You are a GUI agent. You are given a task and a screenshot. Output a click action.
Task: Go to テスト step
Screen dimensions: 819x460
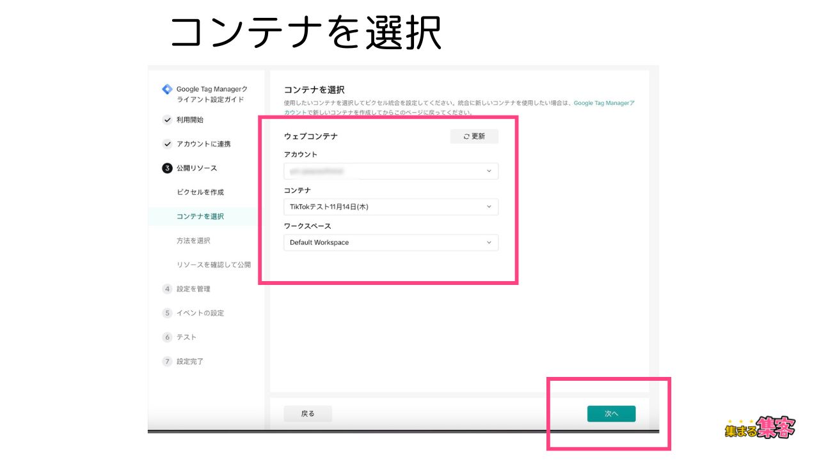tap(186, 337)
